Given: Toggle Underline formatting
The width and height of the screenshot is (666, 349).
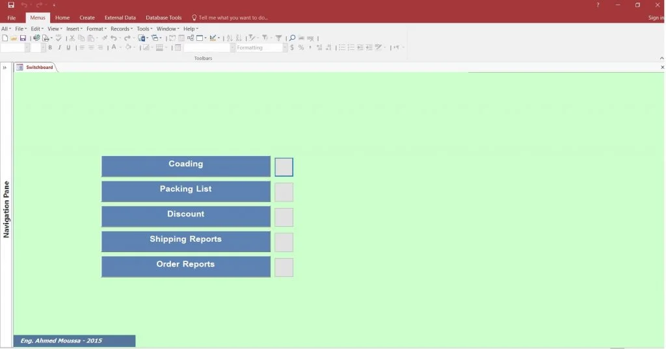Looking at the screenshot, I should 68,47.
